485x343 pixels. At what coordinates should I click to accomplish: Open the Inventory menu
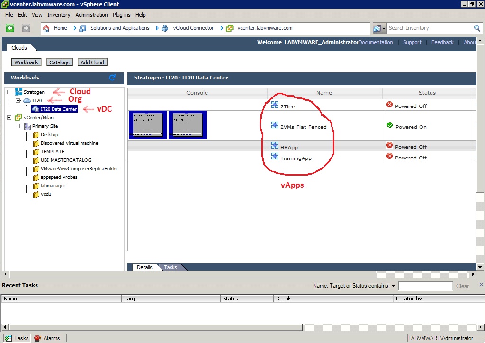point(59,15)
